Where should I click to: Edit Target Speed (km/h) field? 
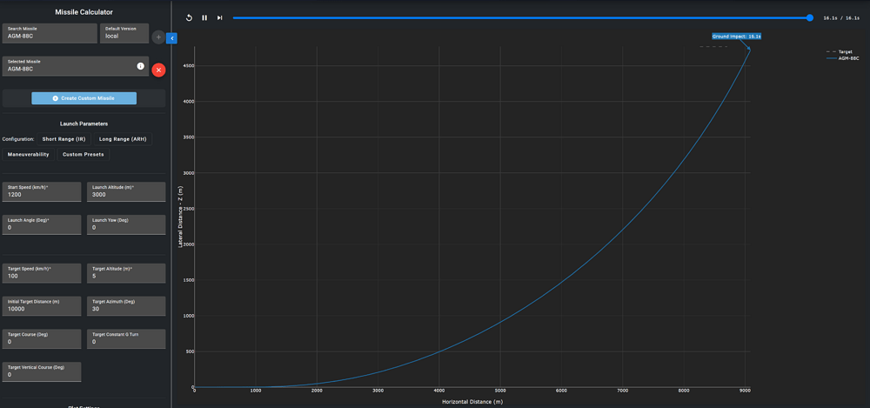pos(42,273)
